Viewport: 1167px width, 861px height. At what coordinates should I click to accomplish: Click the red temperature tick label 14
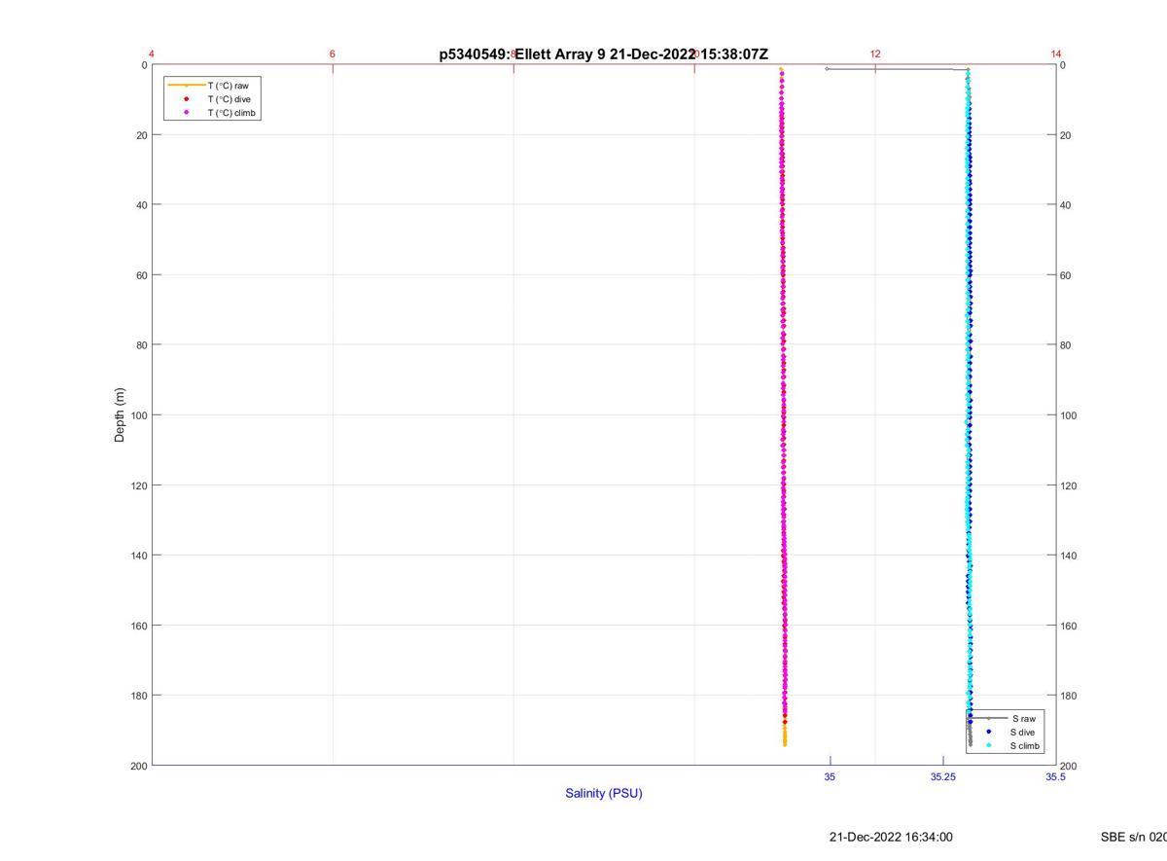[1056, 54]
